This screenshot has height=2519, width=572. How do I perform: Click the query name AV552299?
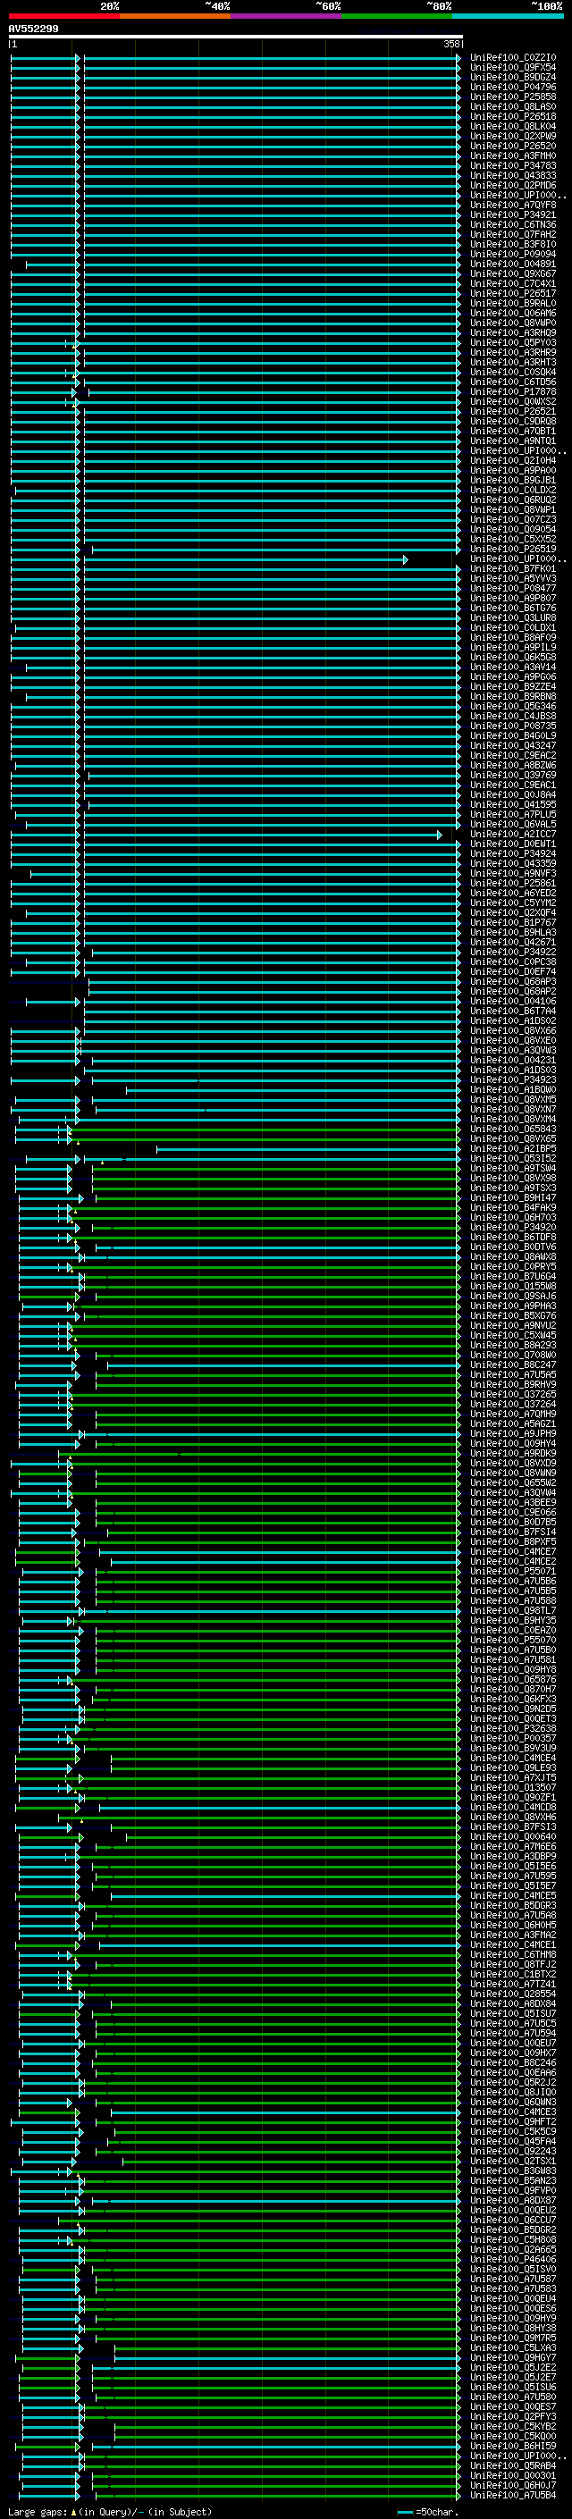click(x=33, y=29)
